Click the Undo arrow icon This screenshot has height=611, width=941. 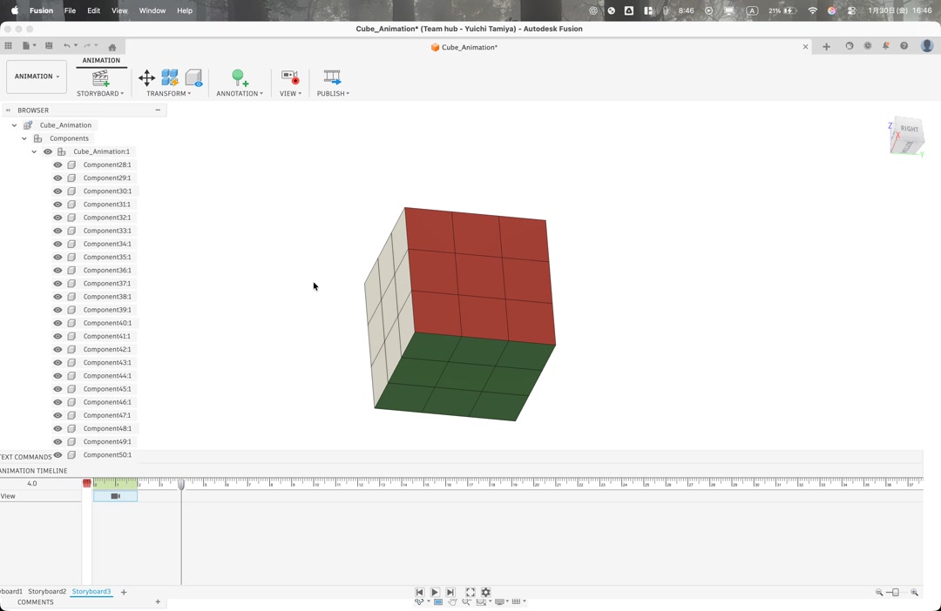(67, 45)
